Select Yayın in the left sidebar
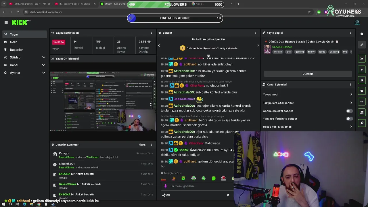The width and height of the screenshot is (368, 207). pyautogui.click(x=24, y=34)
